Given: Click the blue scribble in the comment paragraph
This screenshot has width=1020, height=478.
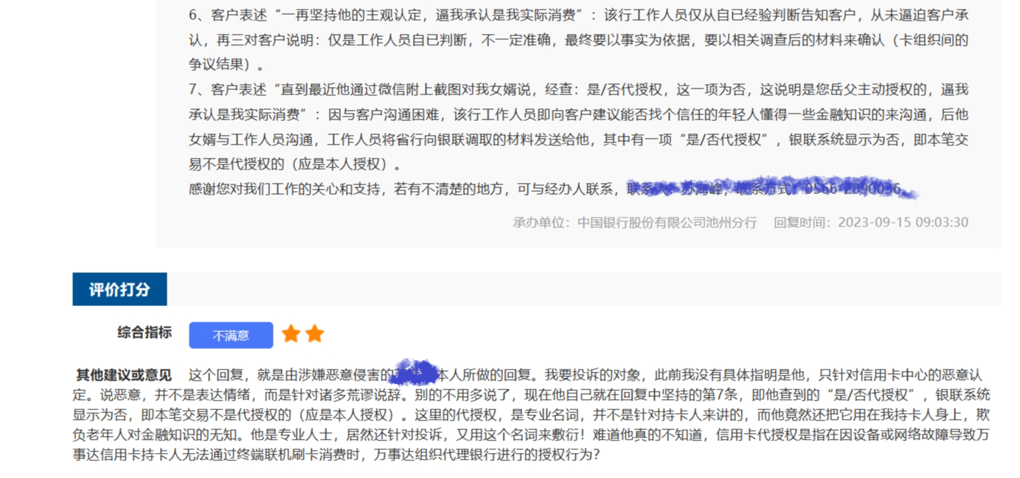Looking at the screenshot, I should [x=414, y=372].
